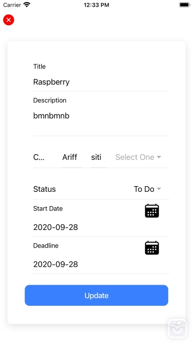Tap the Start Date value 2020-09-28
Screen dimensions: 193x344
pyautogui.click(x=56, y=227)
